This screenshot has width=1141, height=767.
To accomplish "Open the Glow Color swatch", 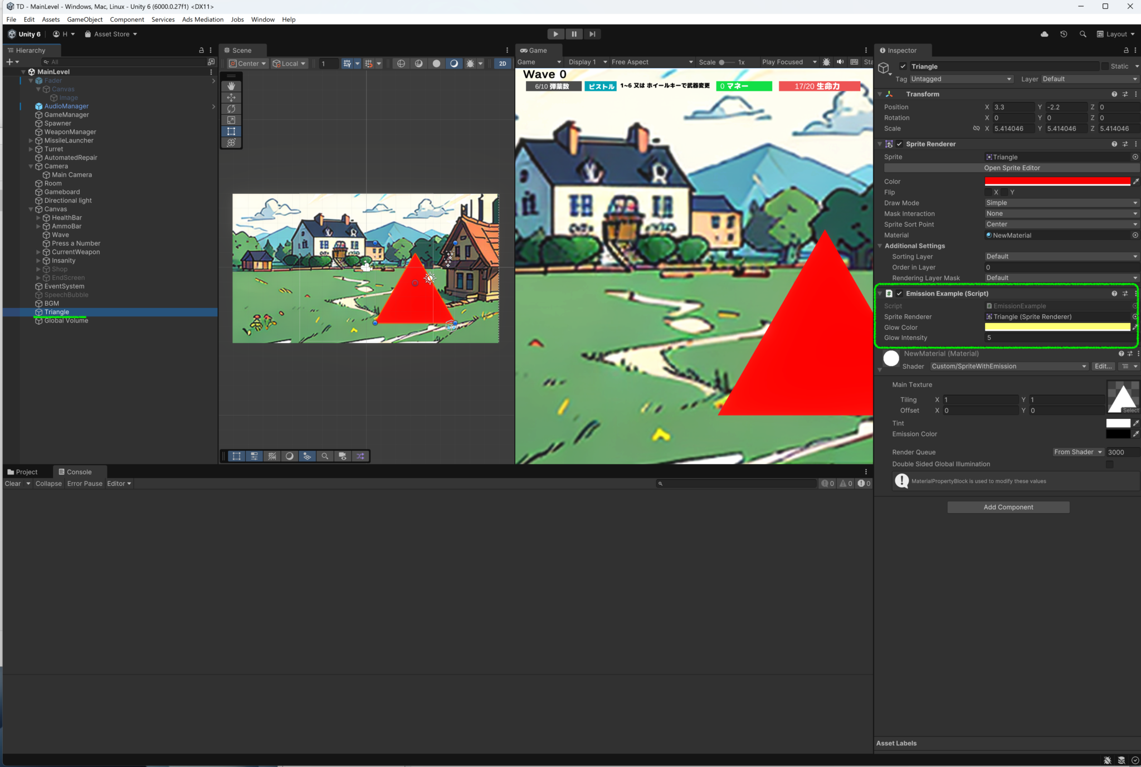I will coord(1057,327).
